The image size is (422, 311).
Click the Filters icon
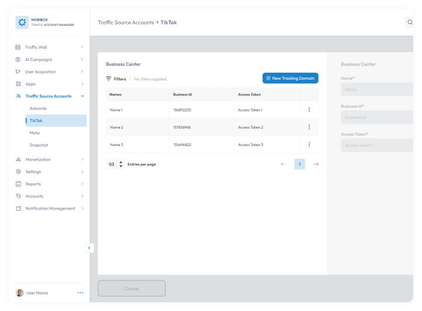108,79
